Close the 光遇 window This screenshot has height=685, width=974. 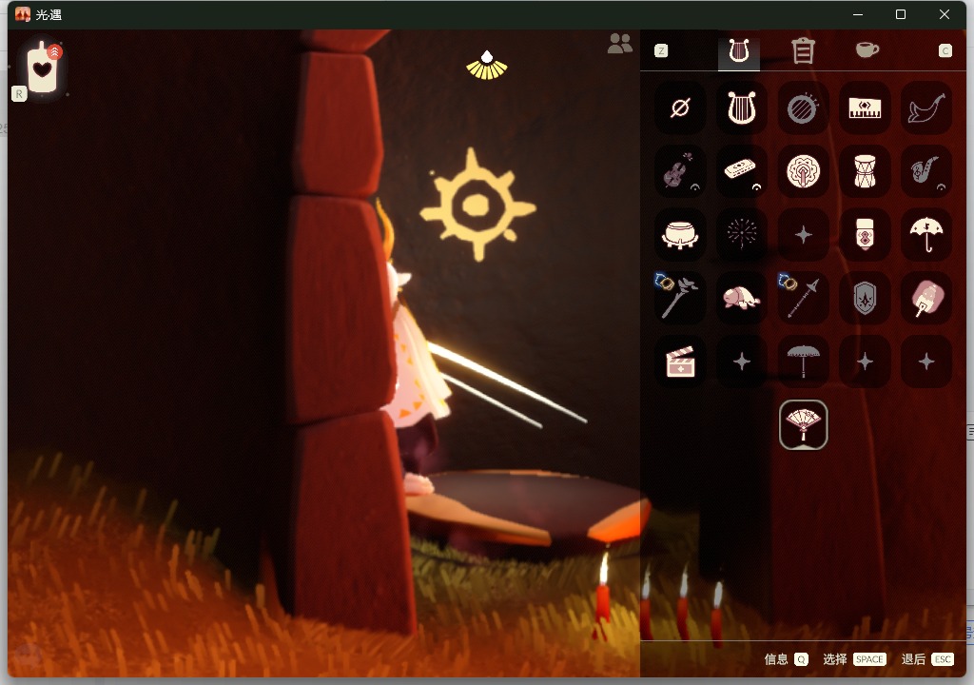pos(945,14)
